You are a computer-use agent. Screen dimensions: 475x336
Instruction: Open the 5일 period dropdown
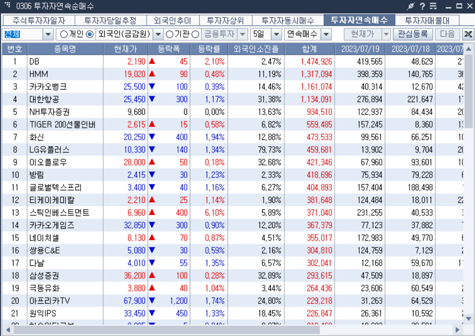coord(276,34)
